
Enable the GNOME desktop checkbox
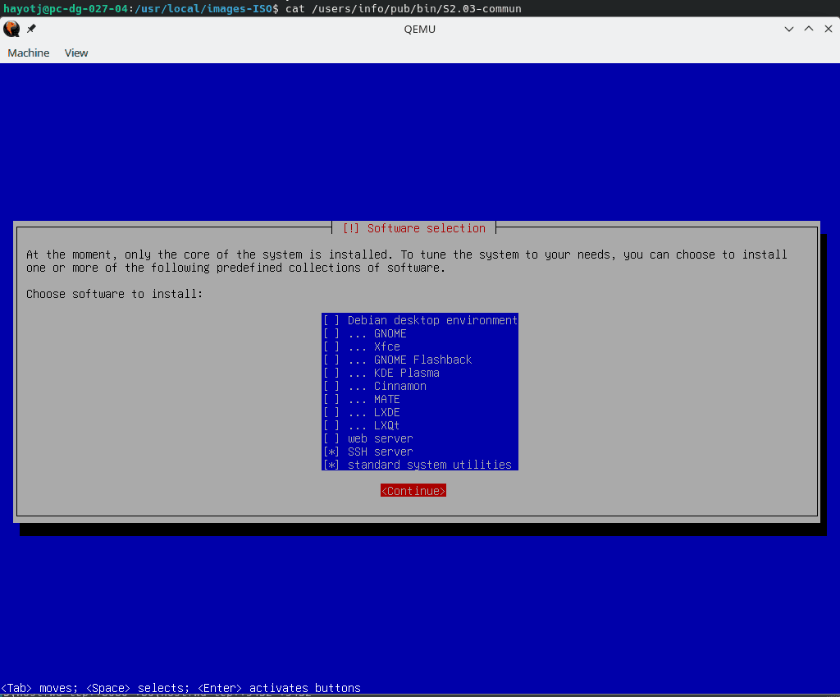point(331,333)
